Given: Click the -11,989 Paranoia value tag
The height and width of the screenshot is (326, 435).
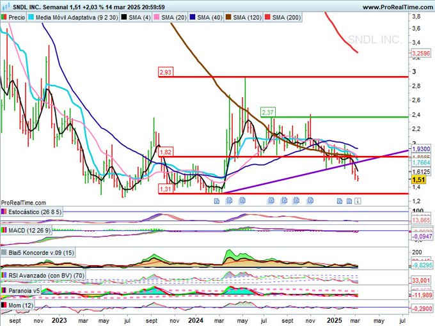Looking at the screenshot, I should 422,295.
